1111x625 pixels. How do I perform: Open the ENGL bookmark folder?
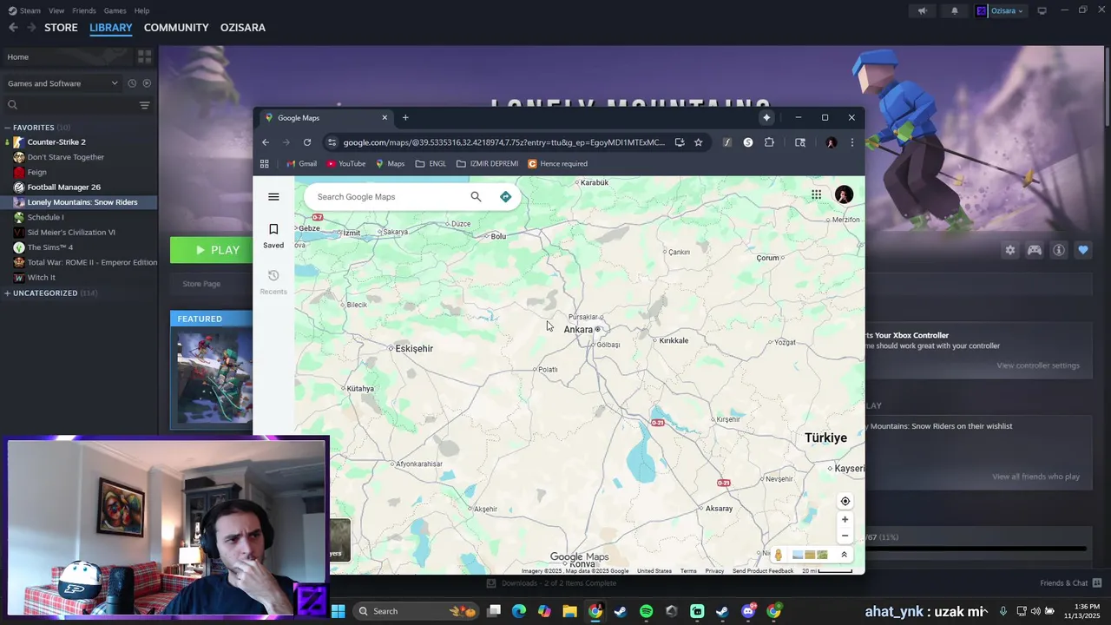pos(431,163)
